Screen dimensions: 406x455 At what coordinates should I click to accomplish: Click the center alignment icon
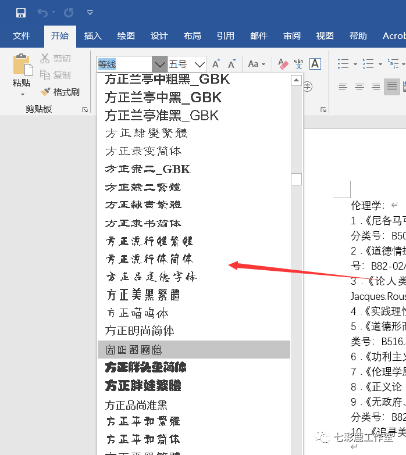359,87
